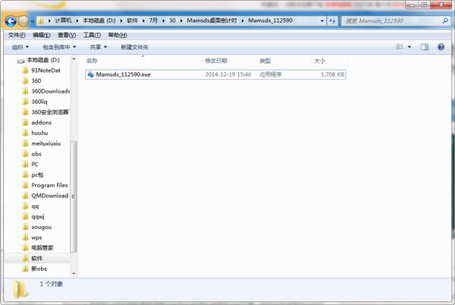Refresh the folder with the refresh button
Screen dimensions: 455x305
[x=332, y=21]
